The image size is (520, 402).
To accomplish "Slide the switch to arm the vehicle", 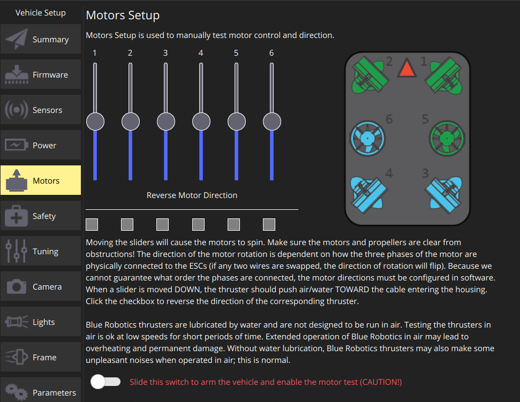I will point(105,382).
